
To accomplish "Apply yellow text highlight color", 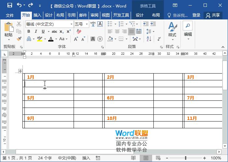I will pyautogui.click(x=39, y=39).
